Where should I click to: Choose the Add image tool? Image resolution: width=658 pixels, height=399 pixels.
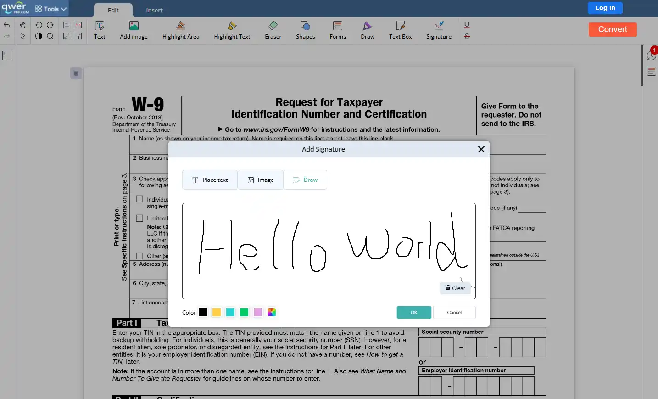tap(134, 30)
